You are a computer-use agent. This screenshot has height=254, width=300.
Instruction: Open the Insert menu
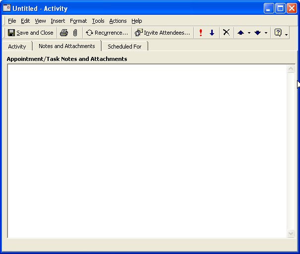pyautogui.click(x=58, y=21)
